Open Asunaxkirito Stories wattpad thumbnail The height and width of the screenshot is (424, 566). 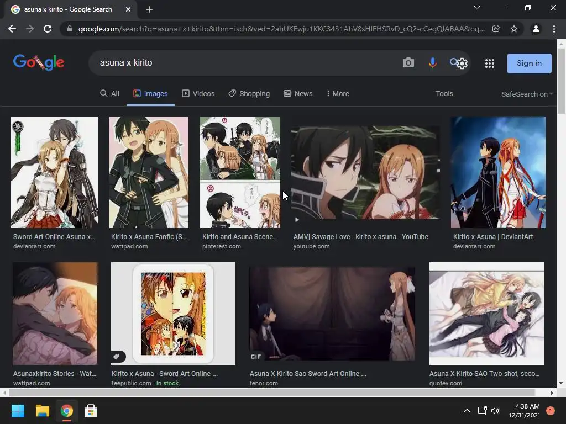coord(55,314)
